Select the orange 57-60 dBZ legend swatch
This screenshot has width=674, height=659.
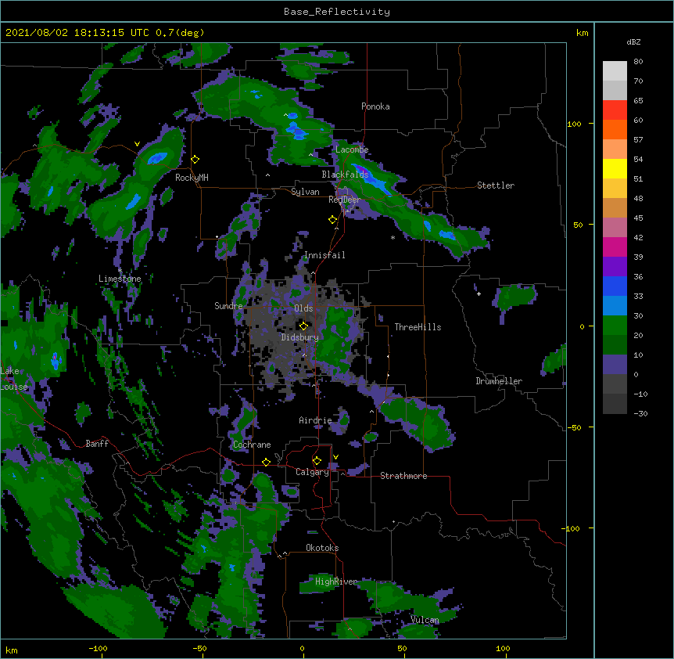pos(615,129)
